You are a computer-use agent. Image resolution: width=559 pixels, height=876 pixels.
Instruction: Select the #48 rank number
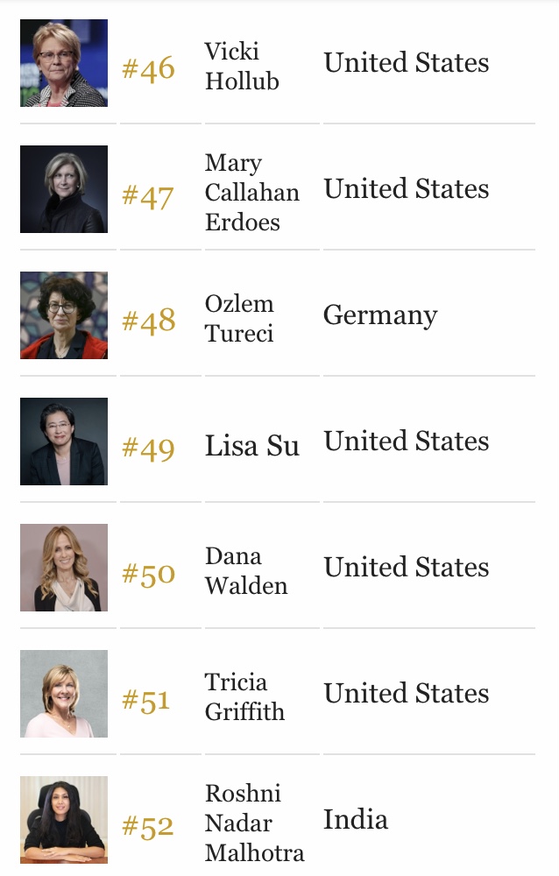[148, 321]
